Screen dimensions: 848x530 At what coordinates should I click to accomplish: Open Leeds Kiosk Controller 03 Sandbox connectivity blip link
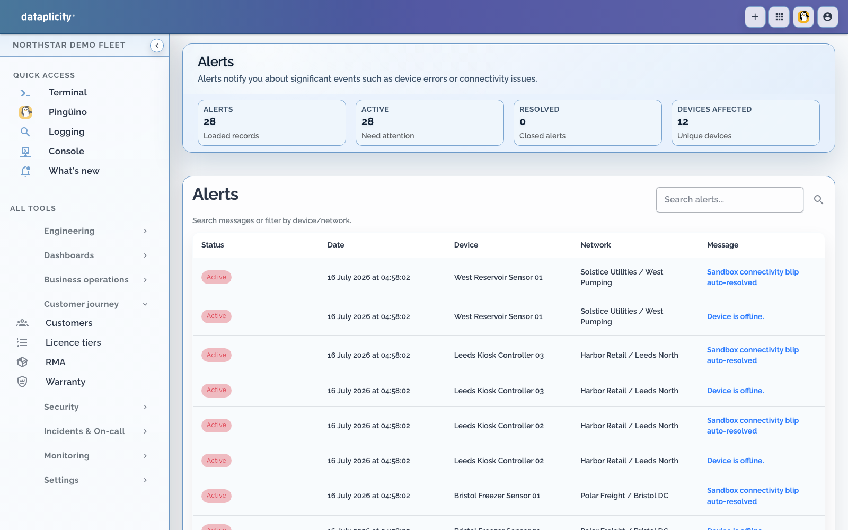coord(753,355)
